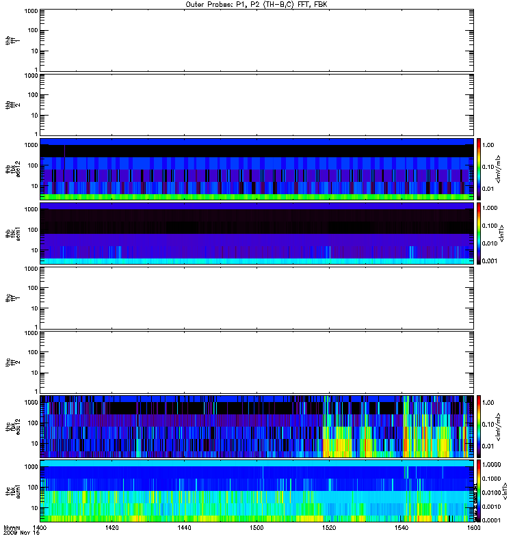The image size is (513, 547).
Task: Click the 1 tick label of thc fff 1
Action: [36, 327]
